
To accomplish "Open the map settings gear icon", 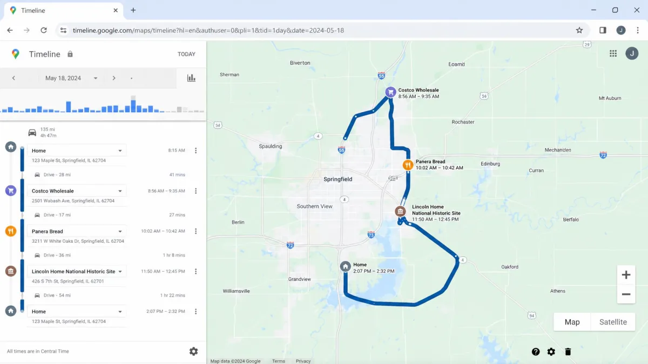I will click(551, 352).
